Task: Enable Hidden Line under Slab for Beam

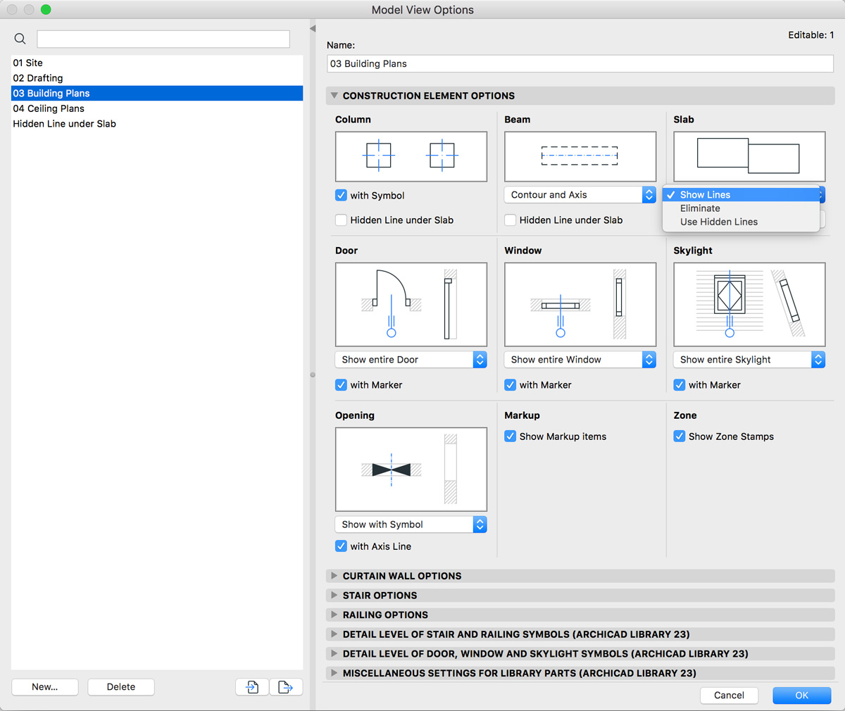Action: coord(511,220)
